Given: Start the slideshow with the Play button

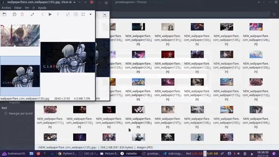Looking at the screenshot, I should pos(50,14).
